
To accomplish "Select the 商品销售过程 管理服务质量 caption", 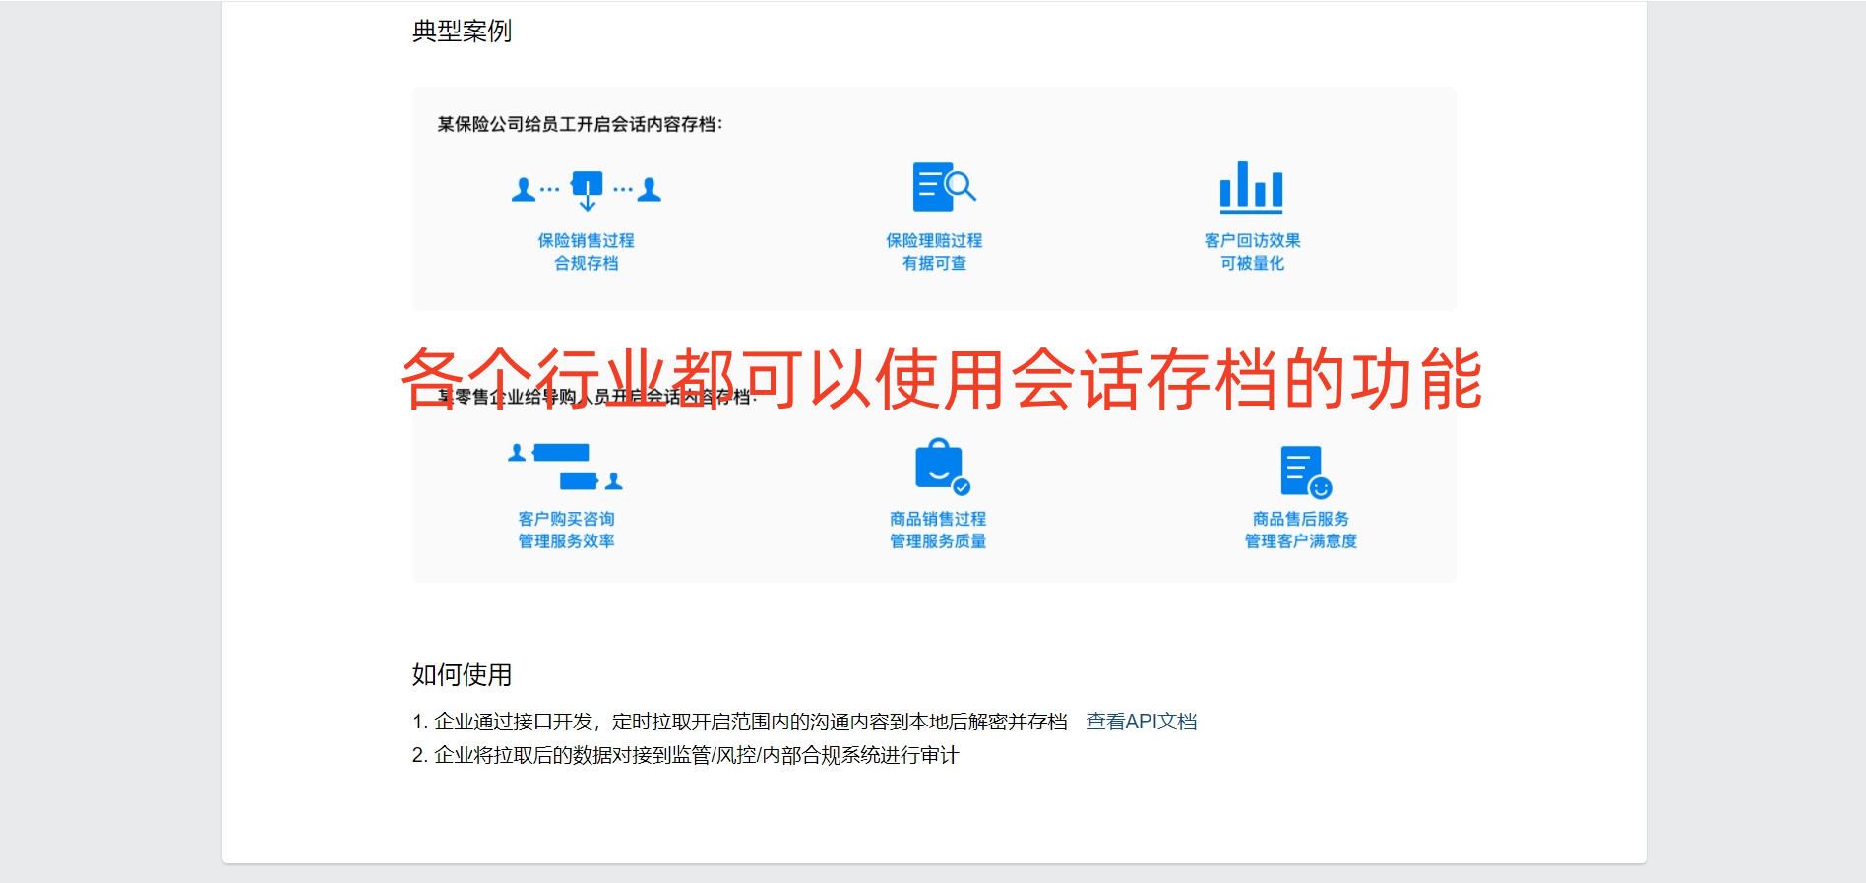I will coord(938,530).
